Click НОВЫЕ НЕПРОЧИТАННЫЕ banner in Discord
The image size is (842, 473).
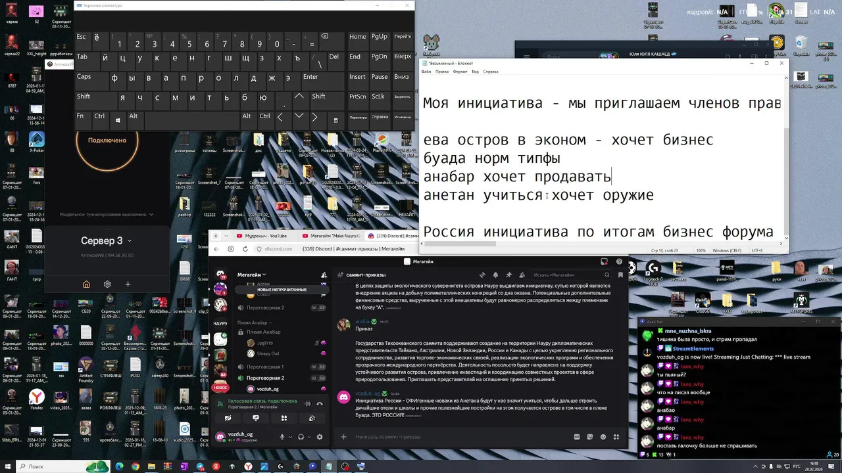click(x=282, y=290)
